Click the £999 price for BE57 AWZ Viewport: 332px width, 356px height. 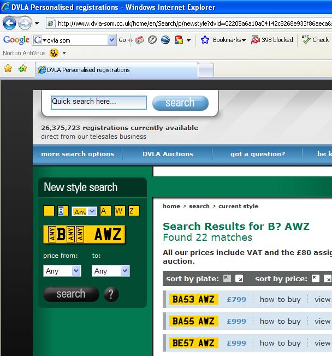[236, 343]
